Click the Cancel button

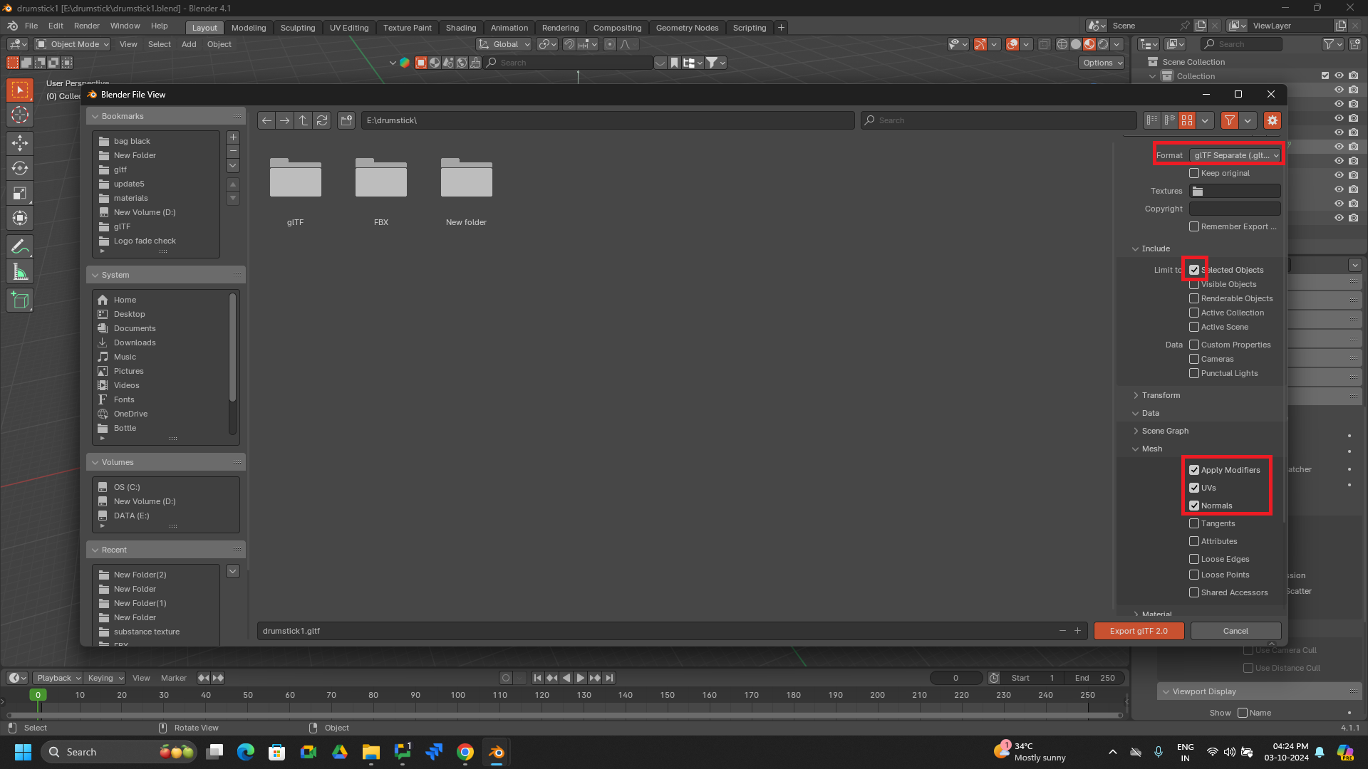[x=1235, y=631]
